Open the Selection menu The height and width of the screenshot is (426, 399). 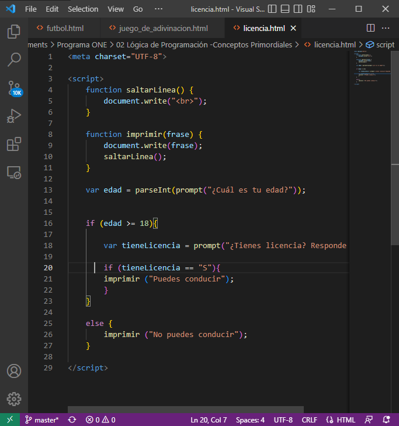(83, 9)
